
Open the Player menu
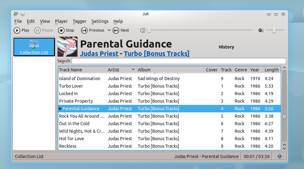pos(61,21)
